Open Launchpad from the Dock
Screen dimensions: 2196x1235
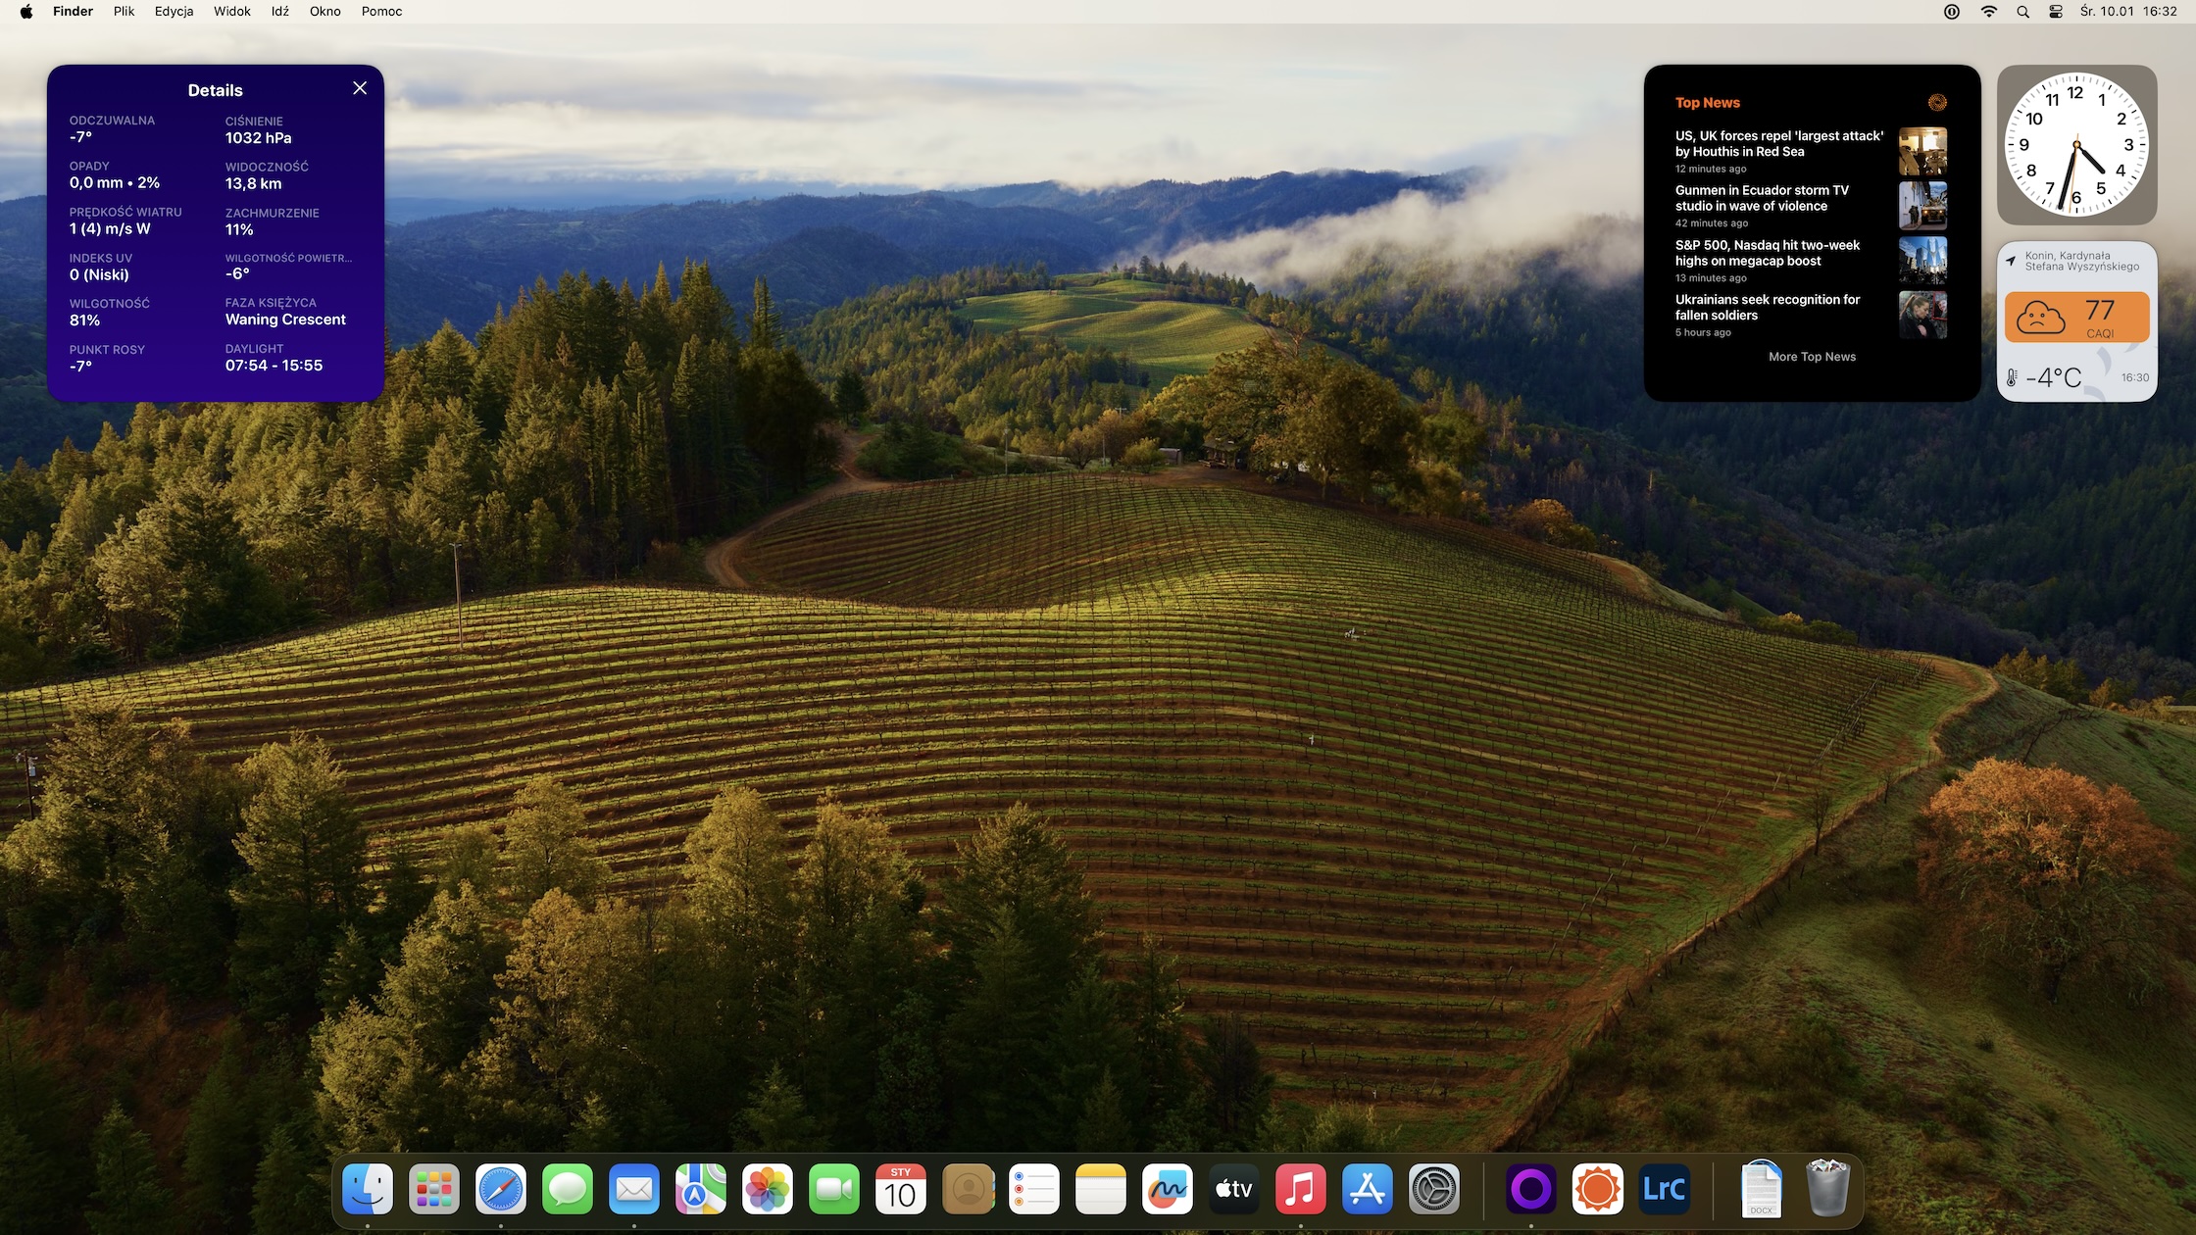pos(433,1189)
